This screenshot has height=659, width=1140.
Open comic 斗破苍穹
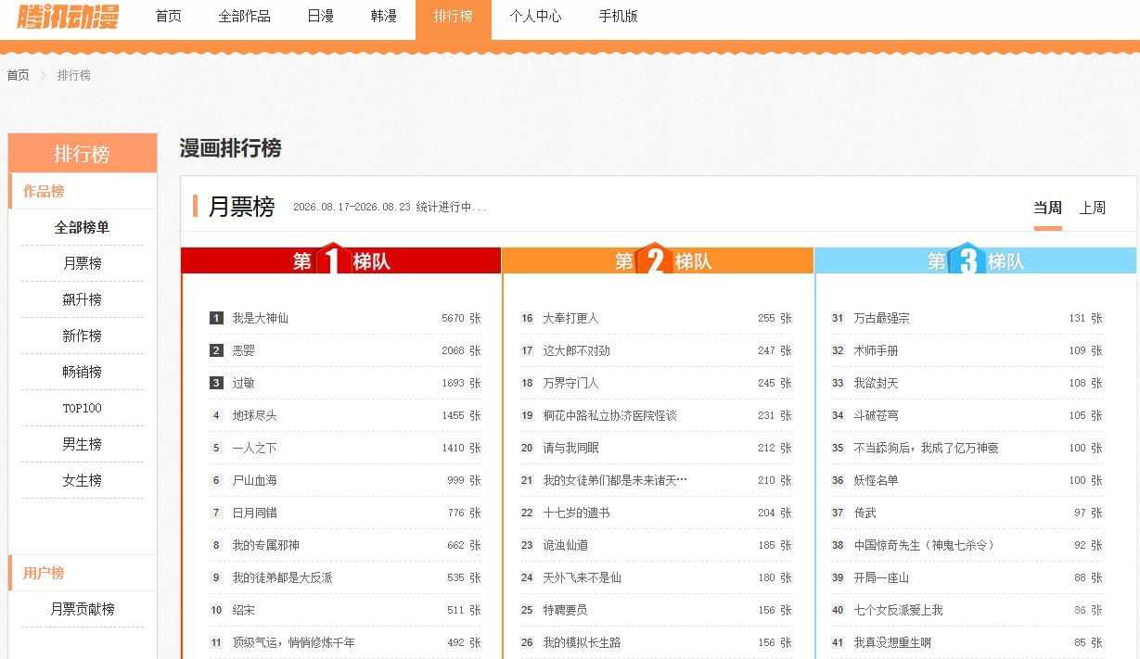[877, 415]
